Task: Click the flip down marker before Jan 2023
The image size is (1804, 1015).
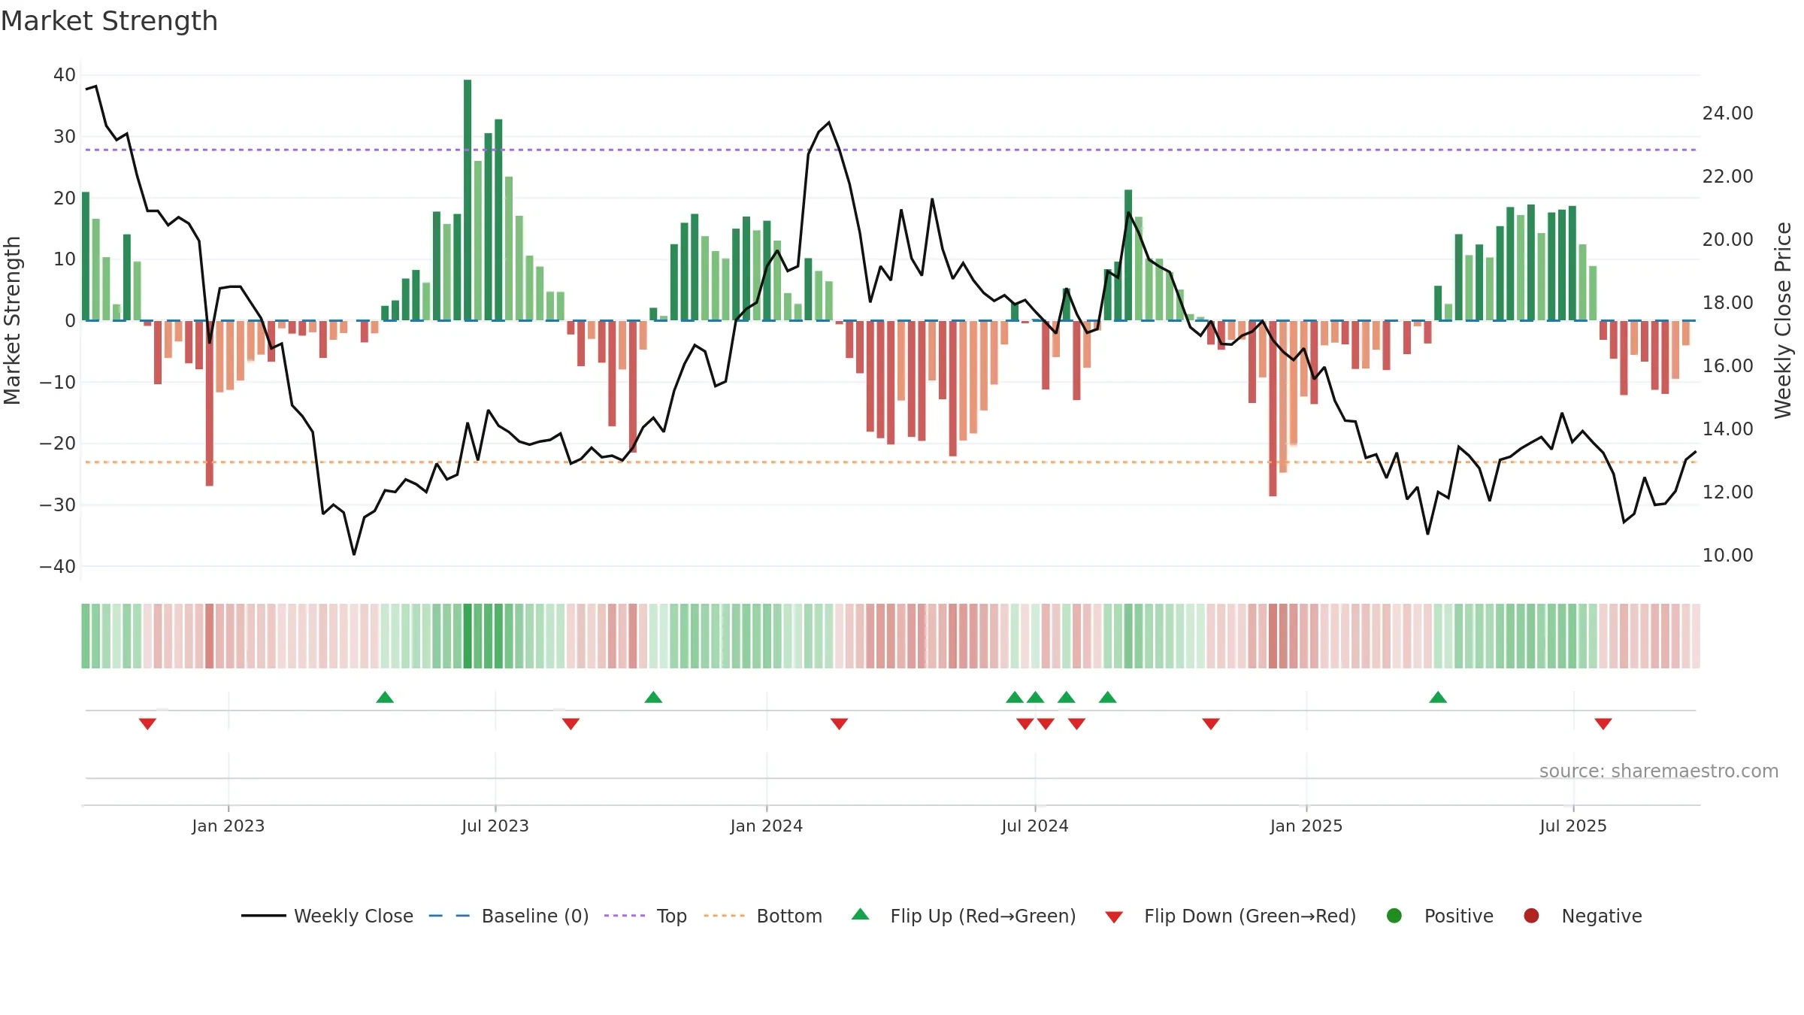Action: tap(147, 723)
